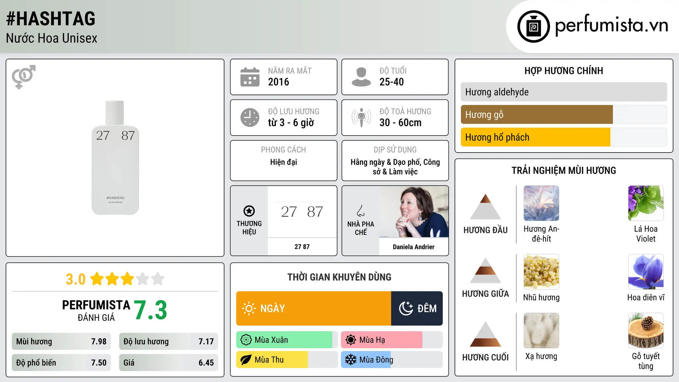This screenshot has height=382, width=679.
Task: Click the Hương An-đê-hít note image
Action: coord(541,203)
